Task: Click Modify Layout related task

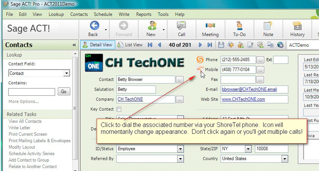Action: click(x=22, y=147)
